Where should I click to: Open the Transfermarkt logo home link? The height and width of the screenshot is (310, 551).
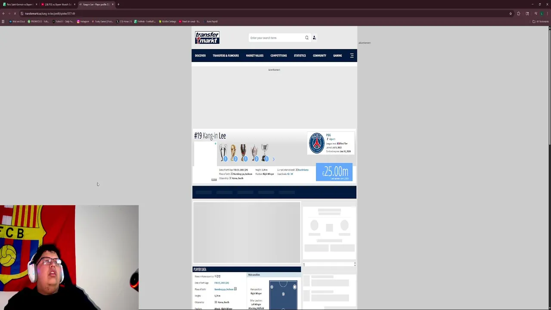click(x=207, y=37)
